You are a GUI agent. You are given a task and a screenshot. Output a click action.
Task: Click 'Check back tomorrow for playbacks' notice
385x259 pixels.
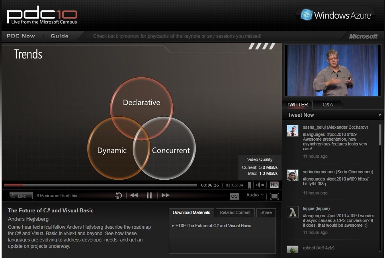[177, 36]
